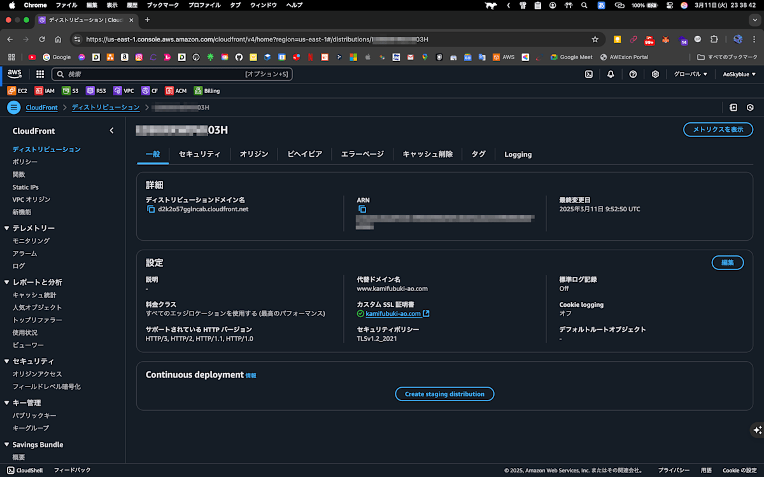Collapse the セキュリティ sidebar section
This screenshot has width=764, height=477.
[7, 361]
